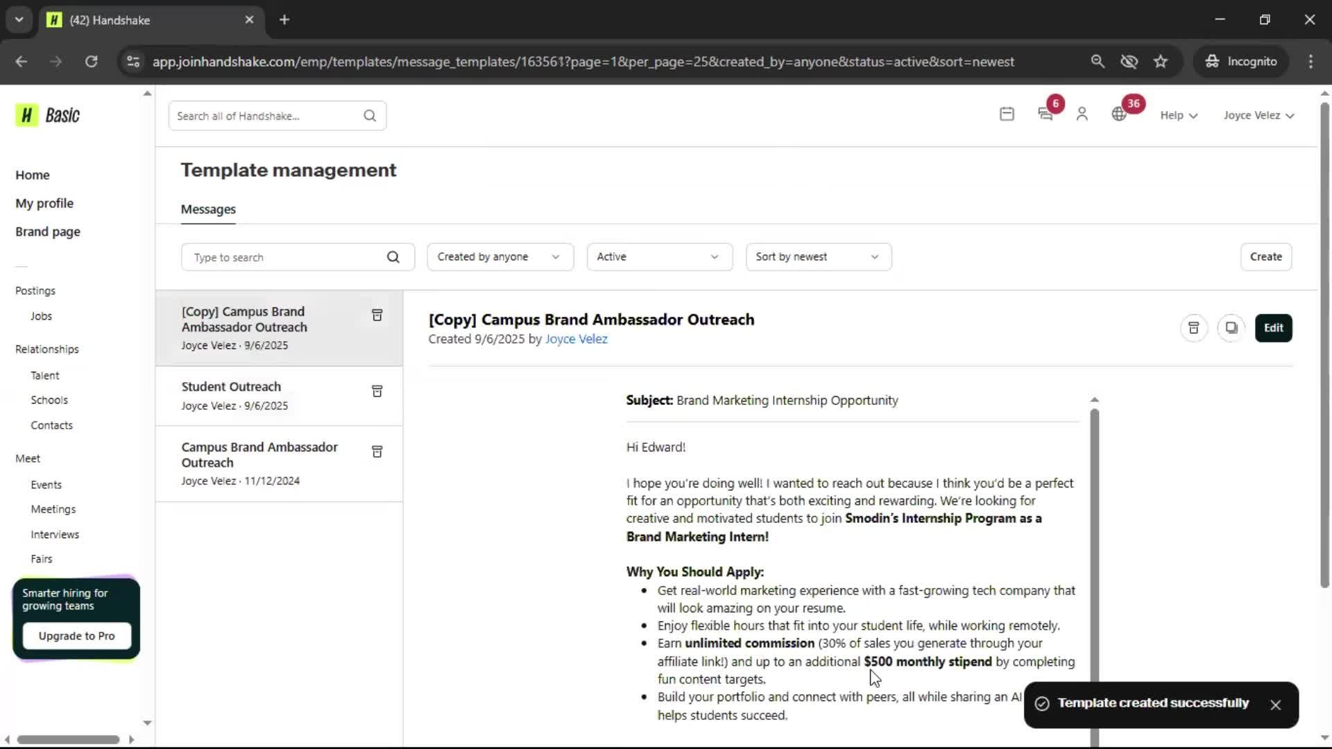Image resolution: width=1332 pixels, height=749 pixels.
Task: Expand the Created by anyone filter
Action: coord(499,257)
